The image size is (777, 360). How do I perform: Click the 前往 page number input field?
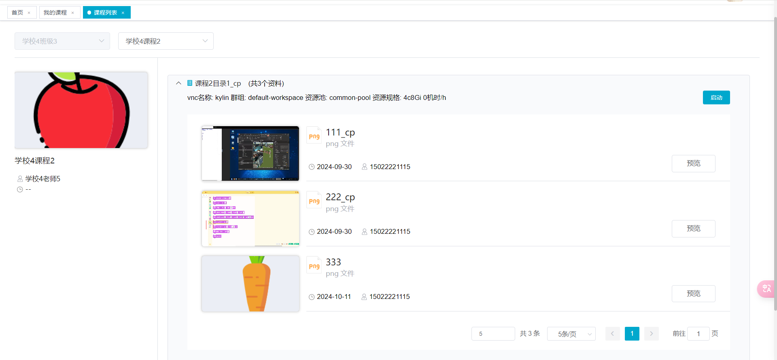pos(698,334)
